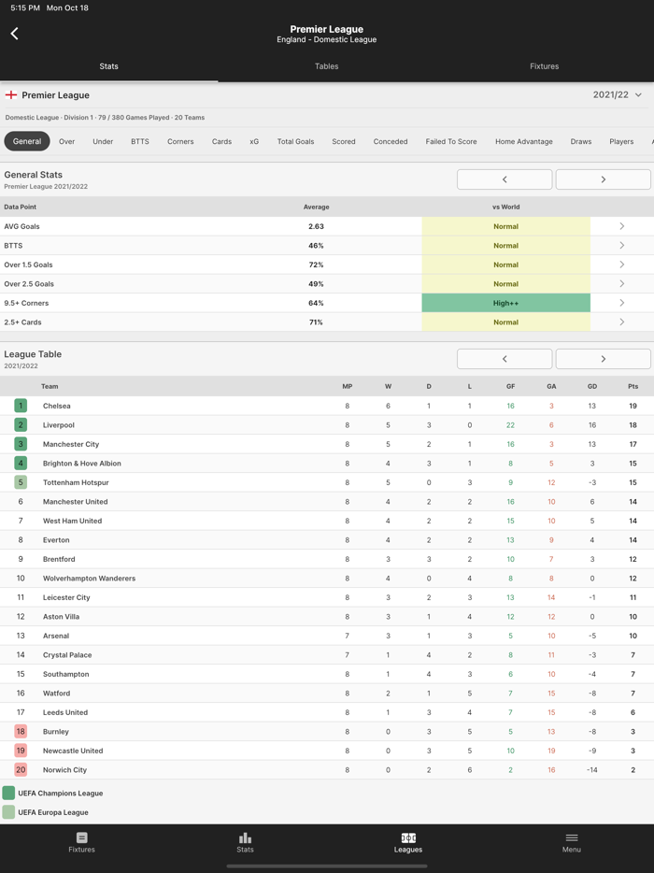Open West Ham United team row
The width and height of the screenshot is (654, 873).
(x=327, y=521)
